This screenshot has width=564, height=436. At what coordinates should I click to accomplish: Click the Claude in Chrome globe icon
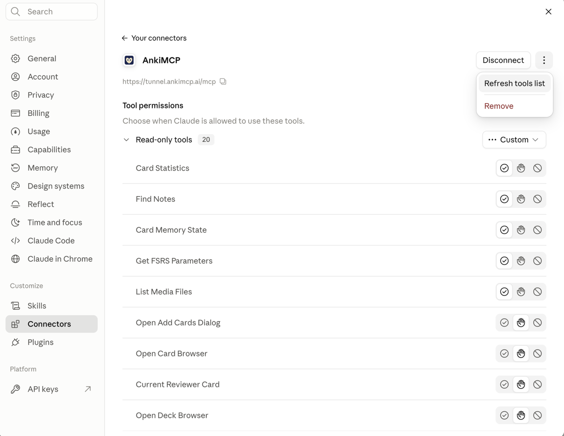click(16, 259)
